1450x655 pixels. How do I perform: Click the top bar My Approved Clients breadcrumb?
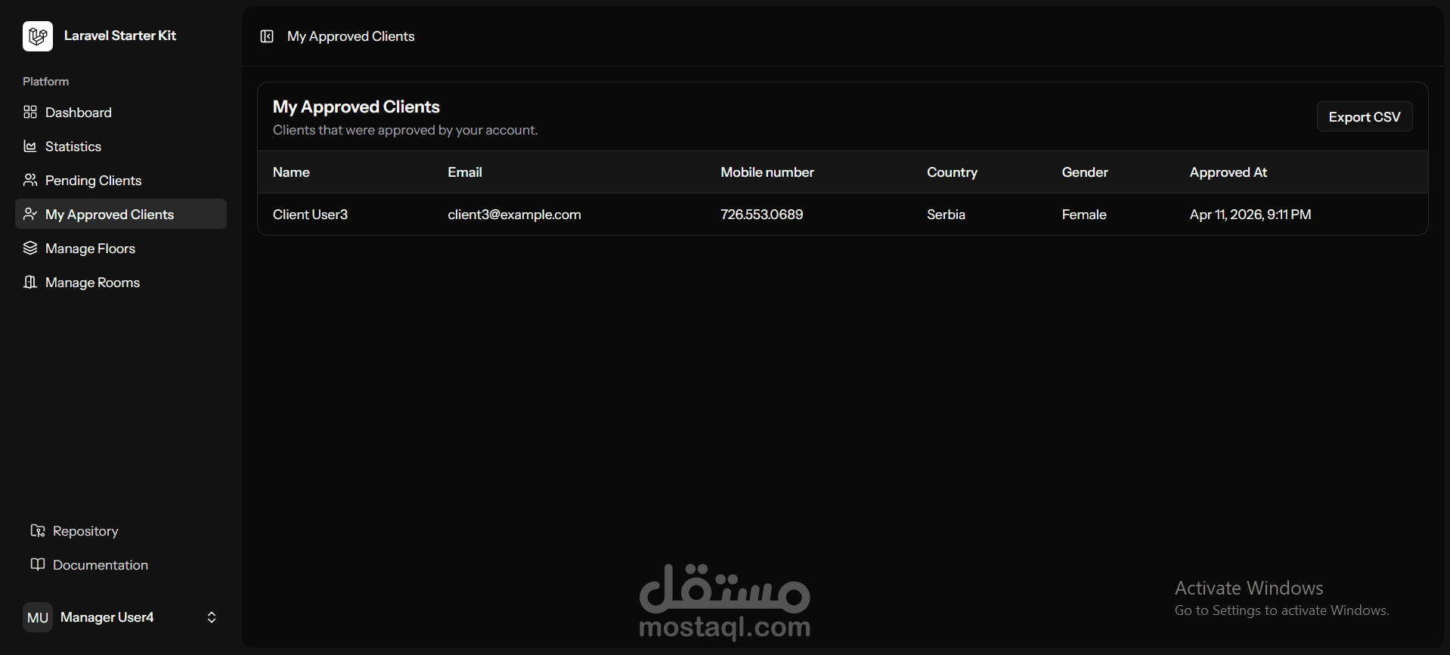351,36
